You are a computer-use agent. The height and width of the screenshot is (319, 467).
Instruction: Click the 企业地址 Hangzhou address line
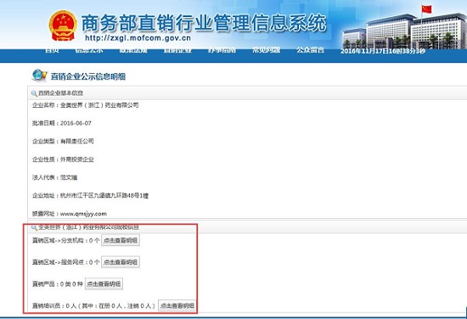pos(90,195)
